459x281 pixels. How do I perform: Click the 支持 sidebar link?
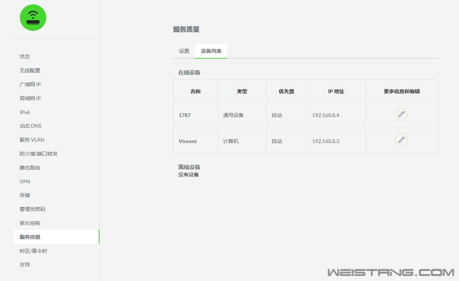pos(25,264)
